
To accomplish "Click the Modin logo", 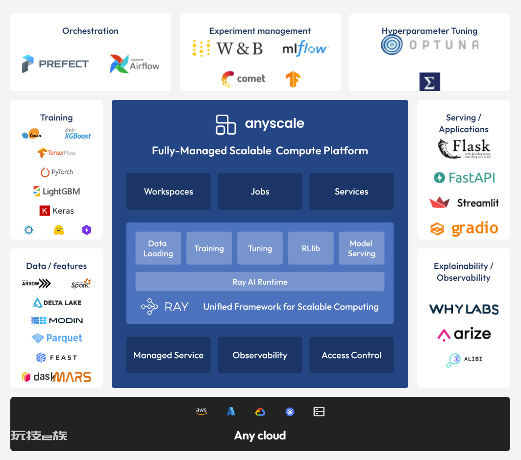I will tap(56, 320).
